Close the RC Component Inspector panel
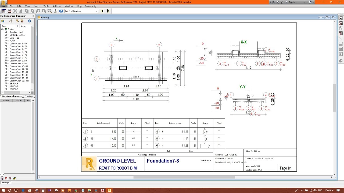Viewport: 344px width, 193px height. [33, 16]
